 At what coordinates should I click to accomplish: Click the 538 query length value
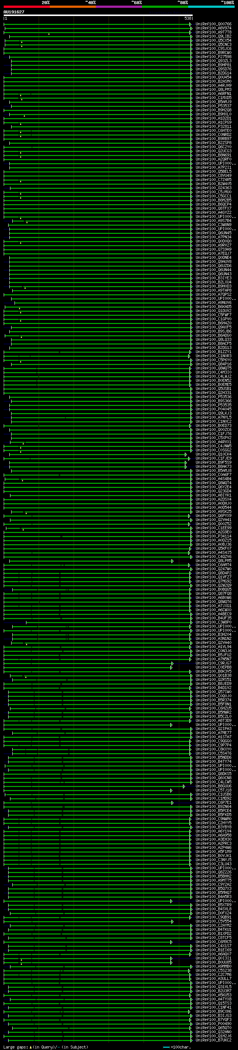[187, 18]
